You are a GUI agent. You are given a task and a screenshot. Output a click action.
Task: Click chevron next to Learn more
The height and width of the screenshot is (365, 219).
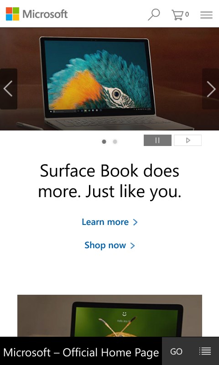tap(135, 222)
